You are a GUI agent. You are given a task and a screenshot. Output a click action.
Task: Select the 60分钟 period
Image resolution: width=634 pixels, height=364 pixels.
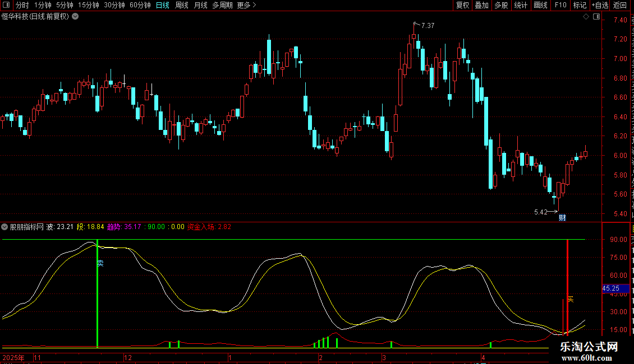[140, 5]
